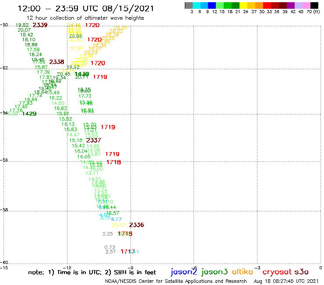324x285 pixels.
Task: Click the gray wave height value '0.73'
Action: (110, 247)
